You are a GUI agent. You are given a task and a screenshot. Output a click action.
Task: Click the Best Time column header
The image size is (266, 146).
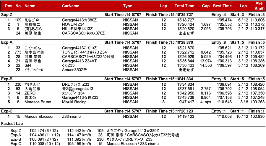[x=222, y=6]
